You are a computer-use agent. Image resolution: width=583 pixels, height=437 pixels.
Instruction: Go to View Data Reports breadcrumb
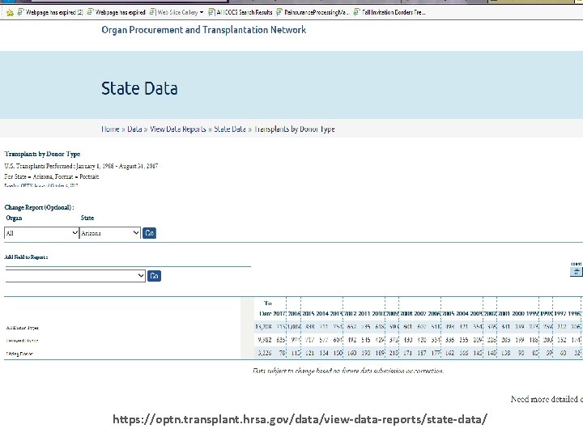[177, 129]
